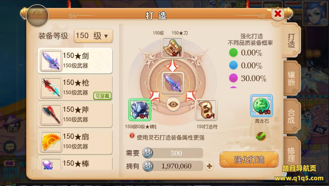This screenshot has height=186, width=329.
Task: Toggle the green checkmark under 青龙石
Action: (261, 136)
